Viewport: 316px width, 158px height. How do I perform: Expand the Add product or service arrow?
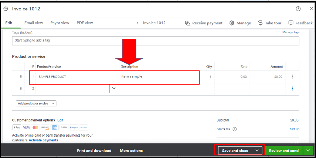(53, 103)
